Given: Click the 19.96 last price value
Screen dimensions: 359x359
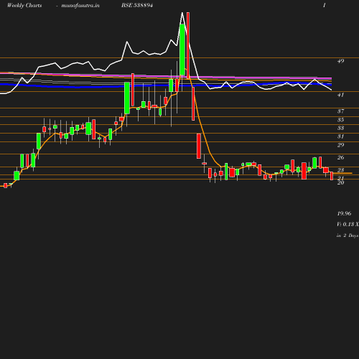Looking at the screenshot, I should point(344,213).
